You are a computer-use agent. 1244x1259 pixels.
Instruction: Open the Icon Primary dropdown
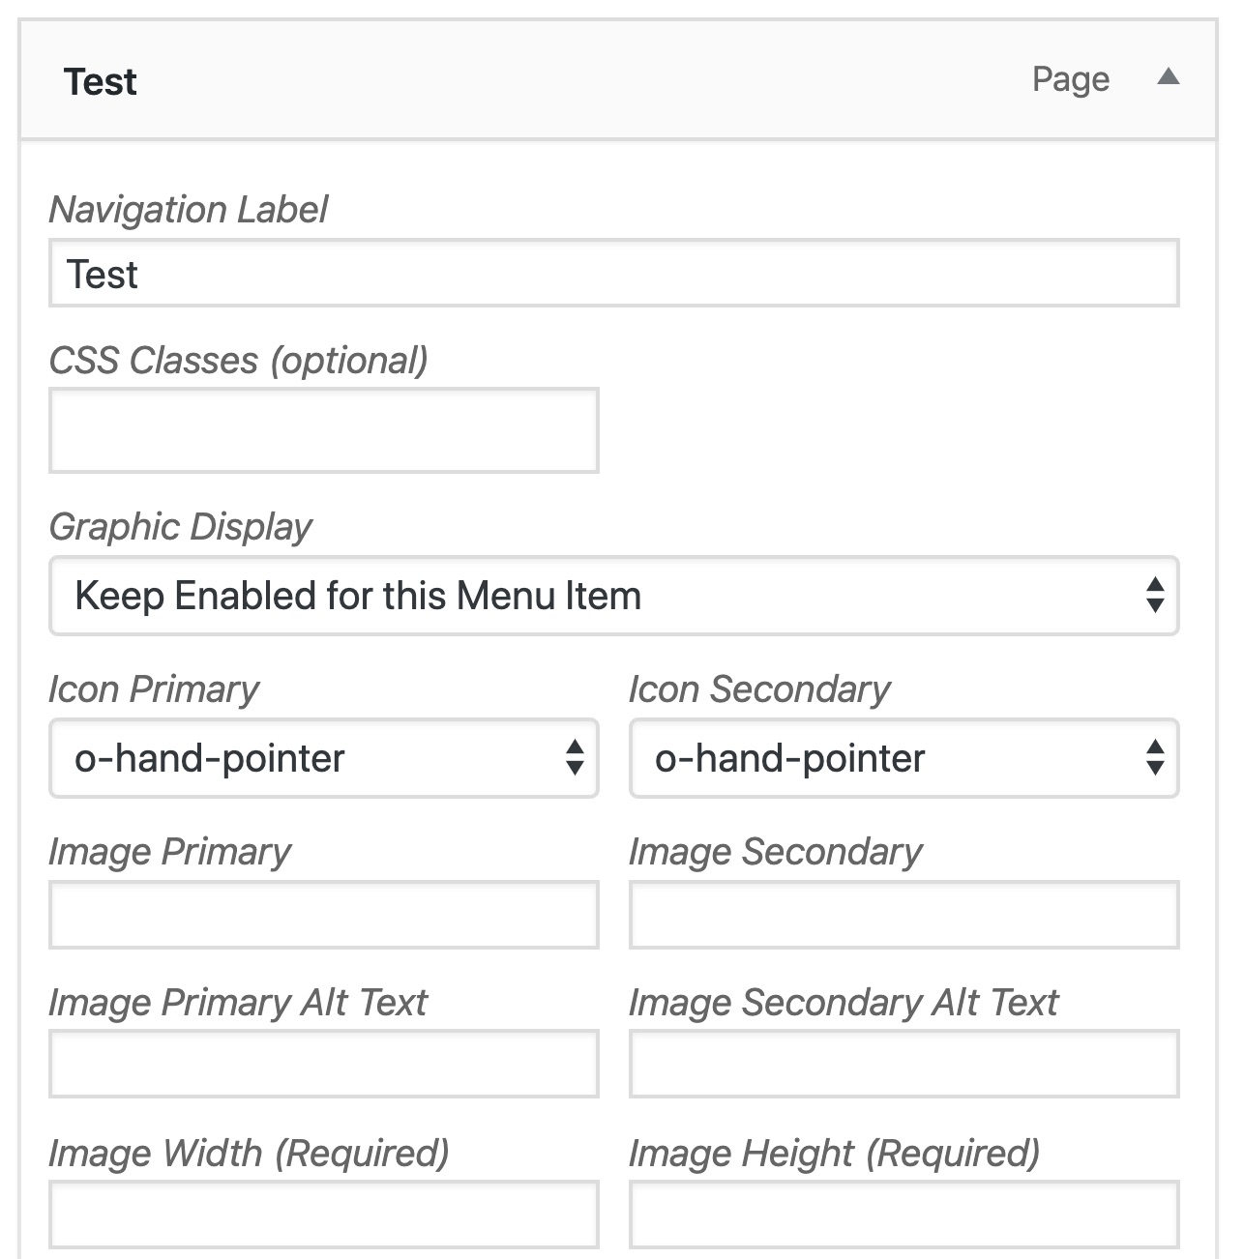click(x=323, y=758)
